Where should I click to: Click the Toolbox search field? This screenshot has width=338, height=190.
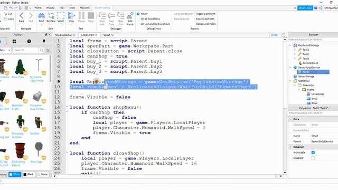tap(26, 50)
